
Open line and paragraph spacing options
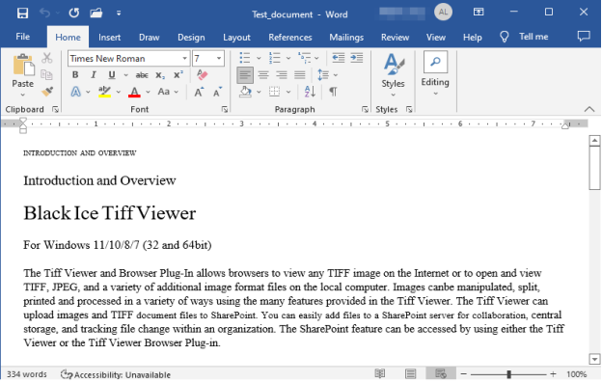[323, 75]
